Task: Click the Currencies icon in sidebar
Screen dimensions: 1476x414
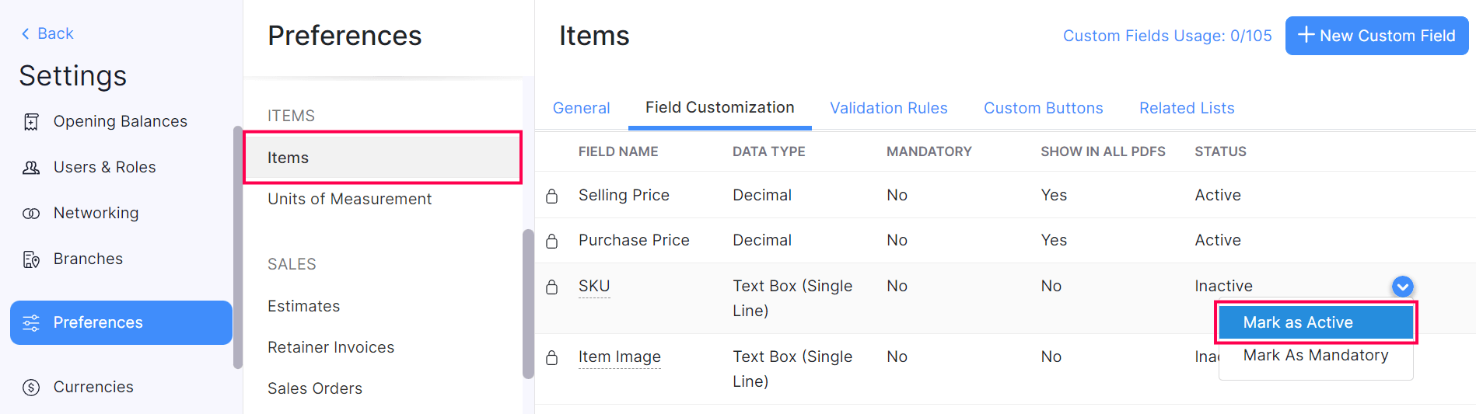Action: [31, 388]
